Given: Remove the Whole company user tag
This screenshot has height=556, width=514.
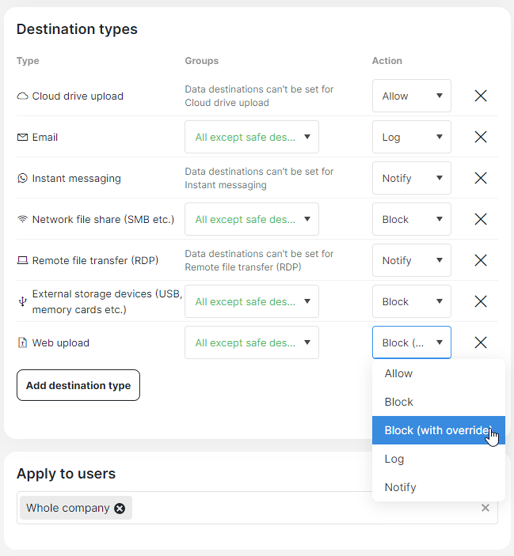Looking at the screenshot, I should click(x=120, y=508).
